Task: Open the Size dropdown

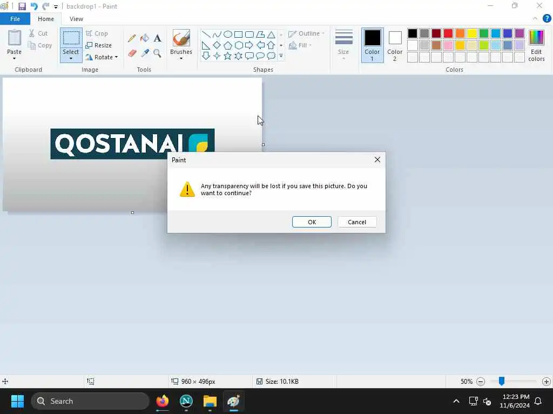Action: point(343,45)
